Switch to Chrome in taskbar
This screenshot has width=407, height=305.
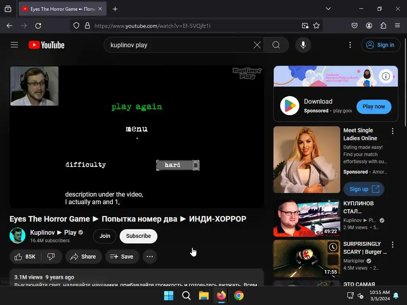tap(239, 295)
